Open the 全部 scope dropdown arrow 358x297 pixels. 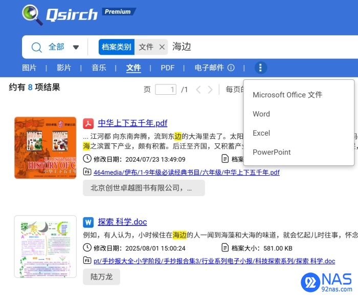click(x=76, y=47)
